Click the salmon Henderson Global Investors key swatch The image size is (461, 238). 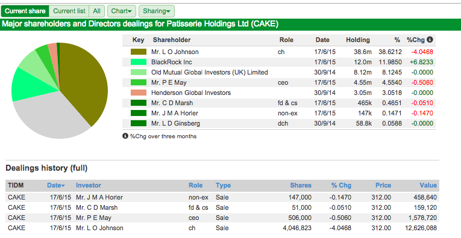click(x=139, y=93)
